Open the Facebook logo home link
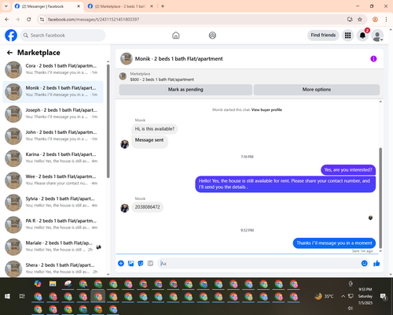Screen dimensions: 393x315 11,35
